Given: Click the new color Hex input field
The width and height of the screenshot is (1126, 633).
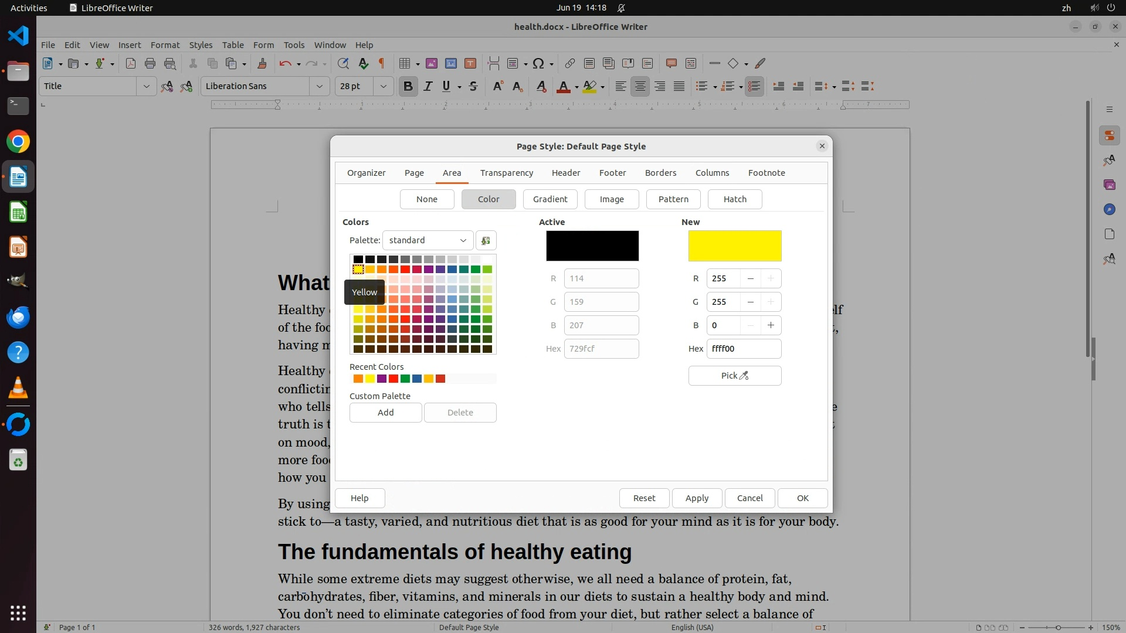Looking at the screenshot, I should pos(743,349).
